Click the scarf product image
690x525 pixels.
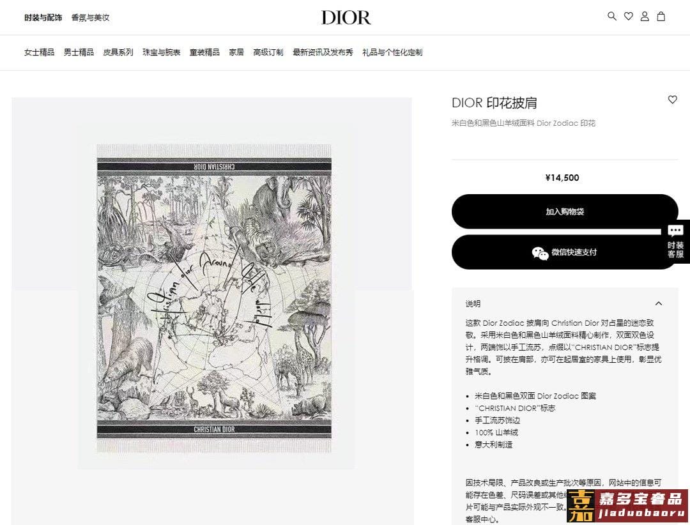(214, 298)
